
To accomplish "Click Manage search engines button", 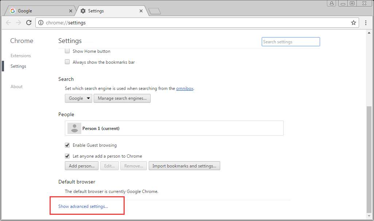I will 122,98.
